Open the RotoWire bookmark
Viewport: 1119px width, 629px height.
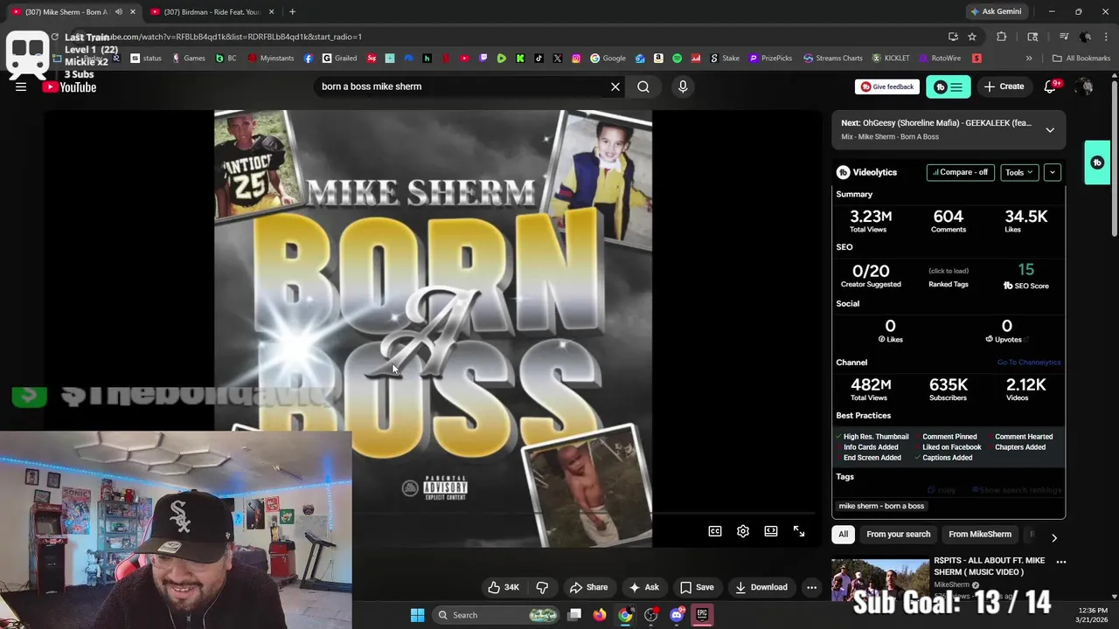point(939,58)
